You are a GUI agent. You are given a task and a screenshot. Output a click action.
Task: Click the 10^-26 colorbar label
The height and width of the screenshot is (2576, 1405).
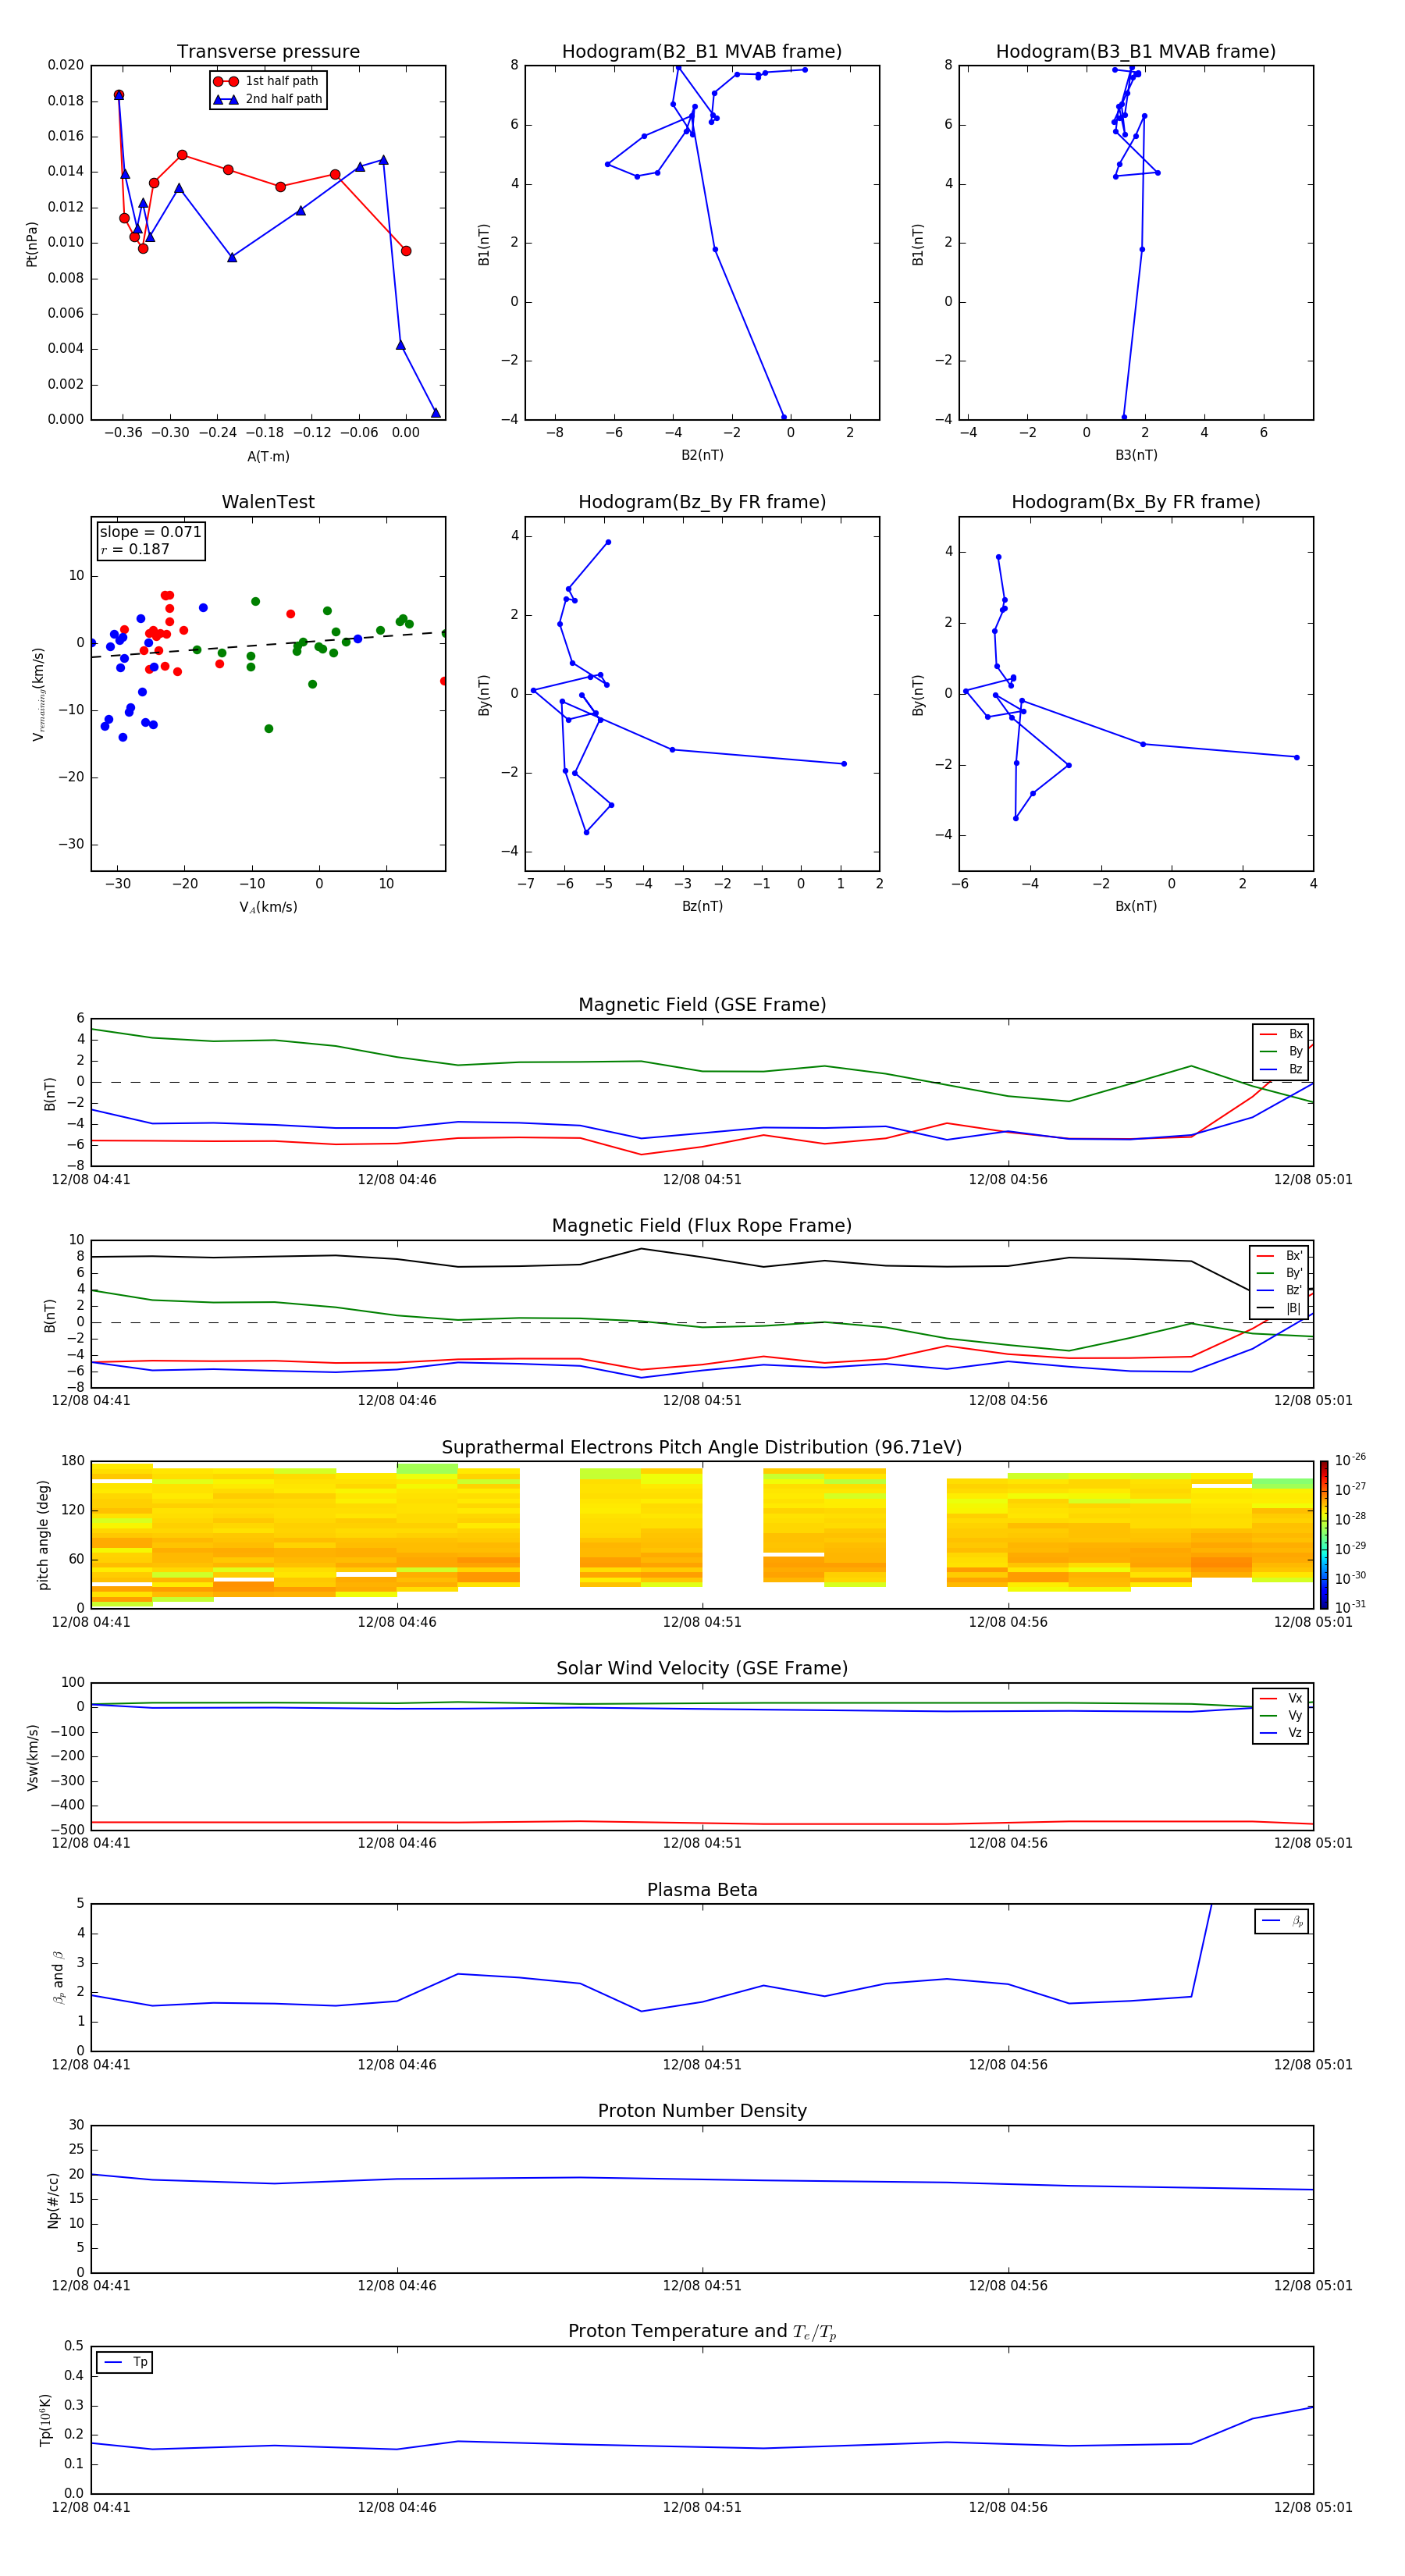click(x=1350, y=1460)
